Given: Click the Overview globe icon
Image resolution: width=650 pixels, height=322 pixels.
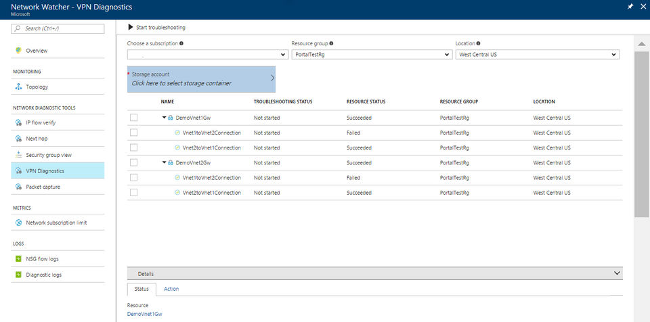Looking at the screenshot, I should pos(18,50).
